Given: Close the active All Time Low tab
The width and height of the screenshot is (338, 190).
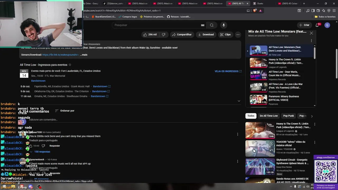Looking at the screenshot, I should [x=247, y=3].
